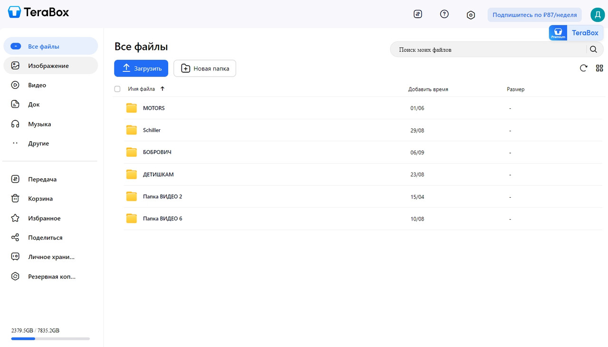Click the Личное хранилище safe icon

click(15, 257)
